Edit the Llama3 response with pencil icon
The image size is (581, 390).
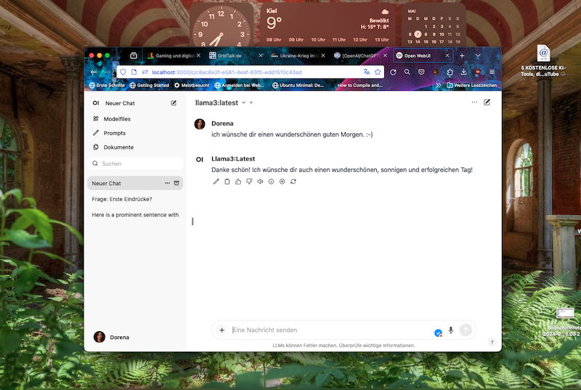coord(216,182)
